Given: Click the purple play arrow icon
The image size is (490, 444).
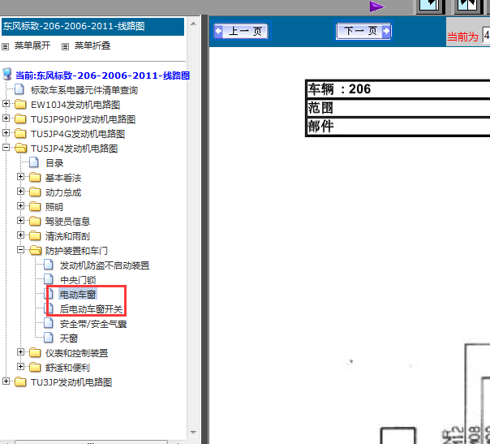Looking at the screenshot, I should coord(377,6).
